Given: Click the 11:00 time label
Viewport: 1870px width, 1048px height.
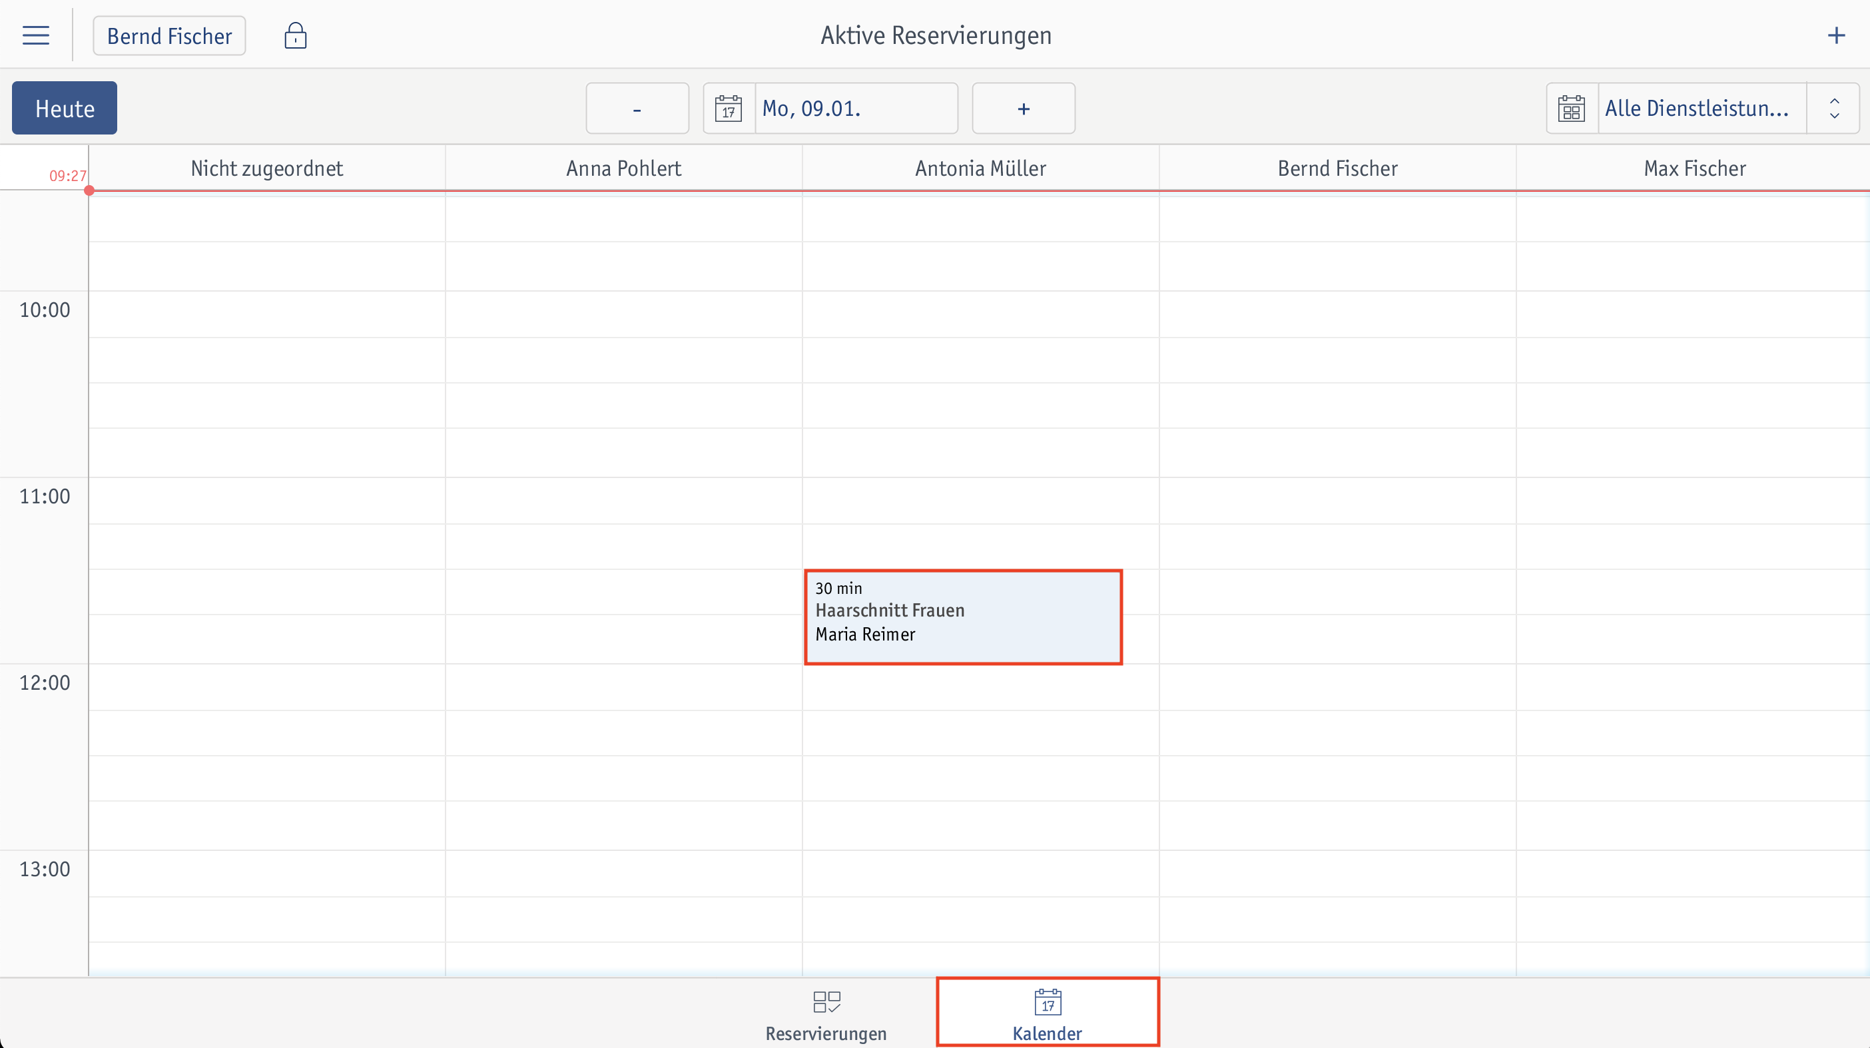Looking at the screenshot, I should point(44,497).
